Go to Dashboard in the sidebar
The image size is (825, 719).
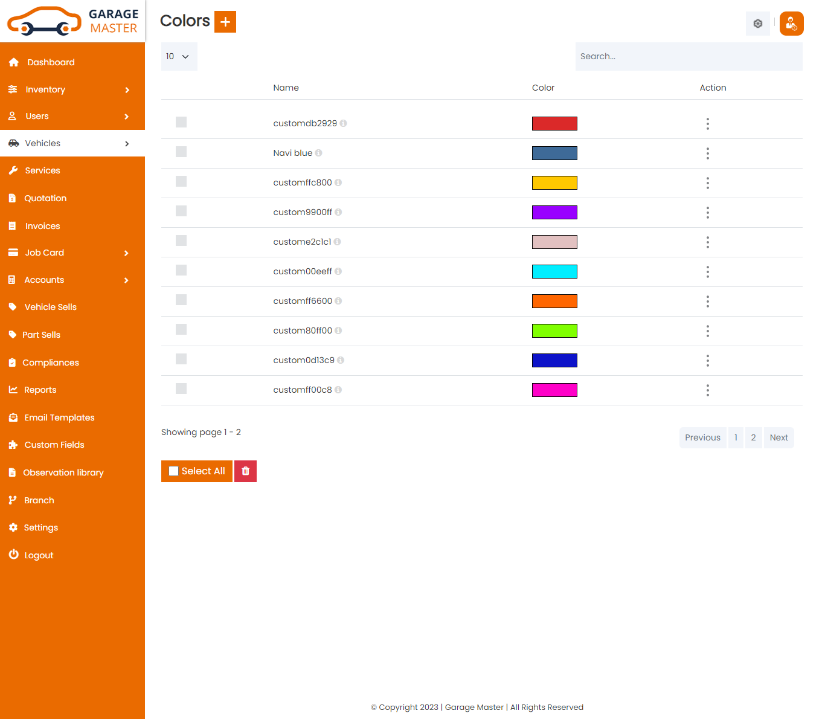point(51,62)
